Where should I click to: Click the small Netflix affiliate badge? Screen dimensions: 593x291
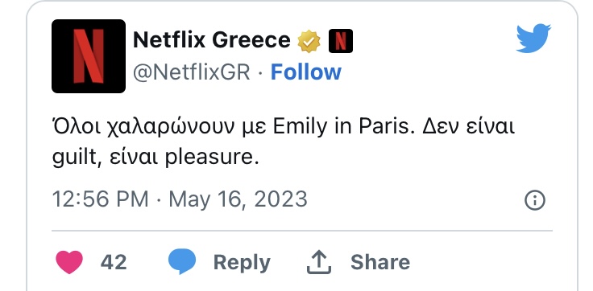click(340, 41)
